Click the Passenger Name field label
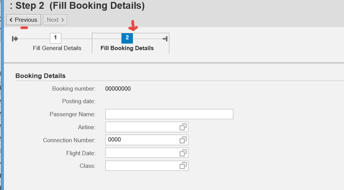Image resolution: width=344 pixels, height=190 pixels. pyautogui.click(x=72, y=114)
